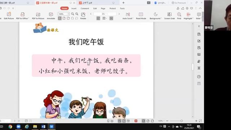Click the zoom slider minus button

click(167, 121)
